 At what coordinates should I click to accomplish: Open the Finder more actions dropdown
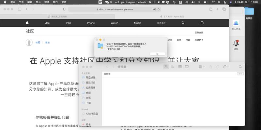point(226,67)
